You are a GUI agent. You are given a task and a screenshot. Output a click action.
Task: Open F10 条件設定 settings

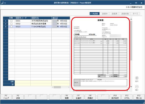click(x=115, y=97)
